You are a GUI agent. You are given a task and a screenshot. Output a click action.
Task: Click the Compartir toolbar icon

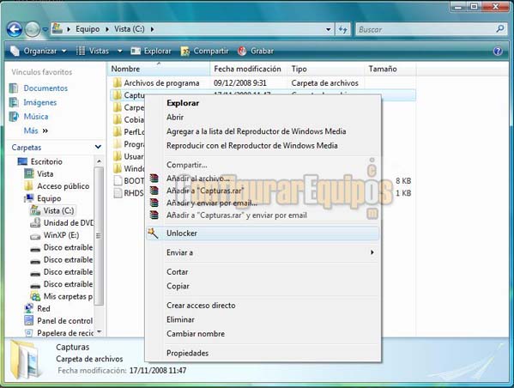[x=185, y=51]
